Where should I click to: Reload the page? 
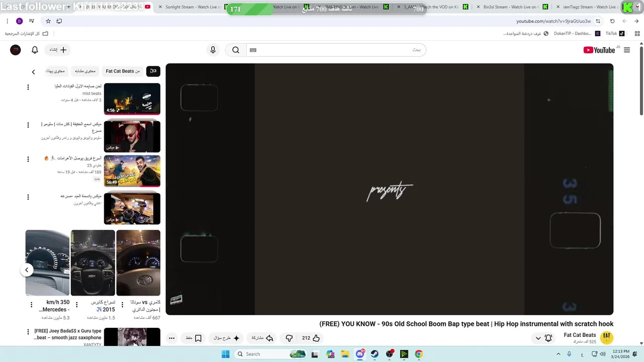point(612,21)
